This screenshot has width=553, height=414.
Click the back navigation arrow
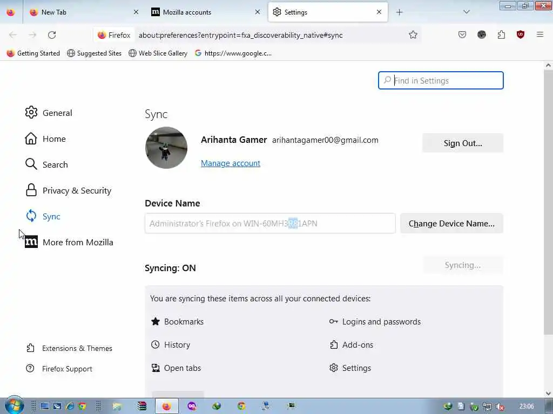(x=13, y=35)
